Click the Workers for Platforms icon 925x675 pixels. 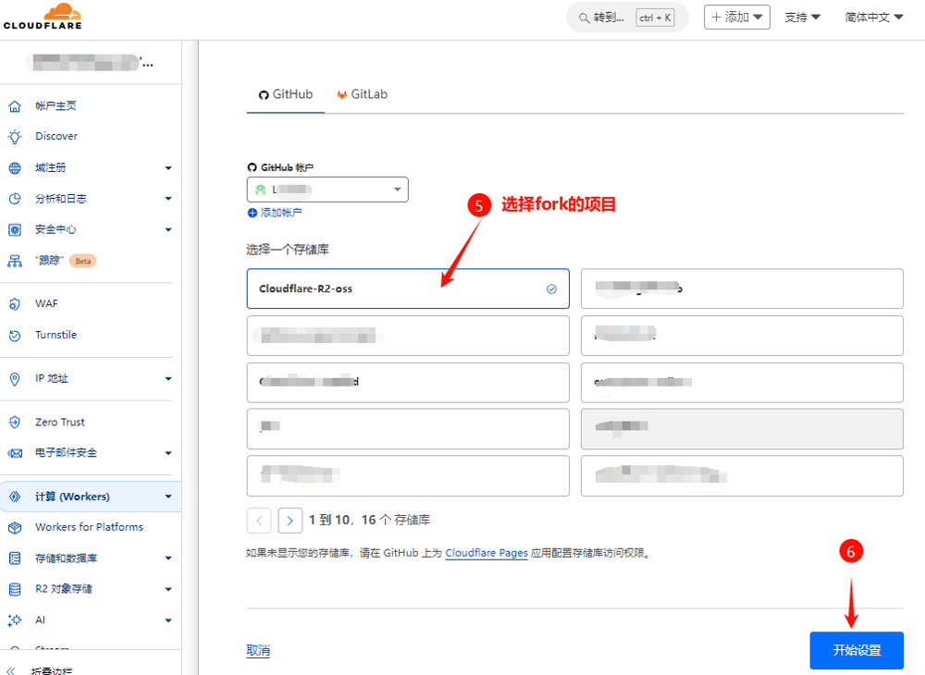[15, 528]
